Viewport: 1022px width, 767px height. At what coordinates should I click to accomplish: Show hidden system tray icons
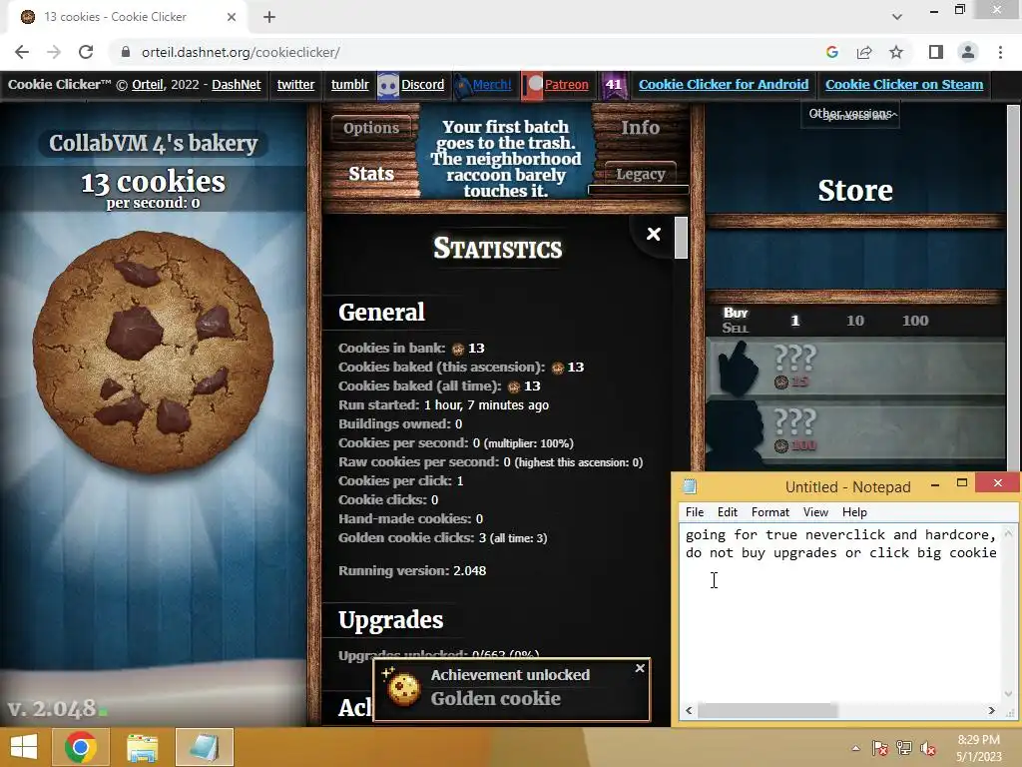pyautogui.click(x=855, y=748)
